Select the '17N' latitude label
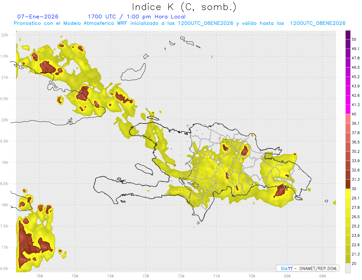The image size is (362, 280). click(x=5, y=247)
